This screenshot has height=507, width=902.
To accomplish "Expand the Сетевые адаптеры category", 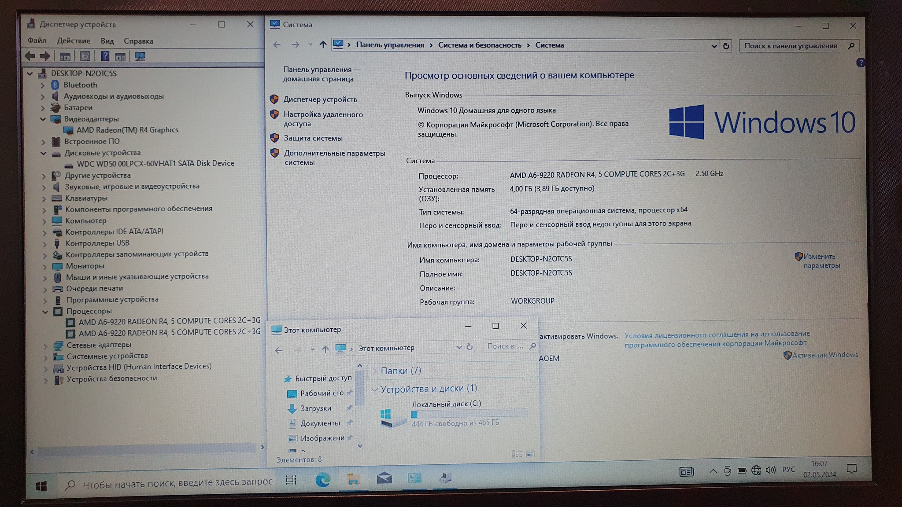I will pyautogui.click(x=45, y=346).
